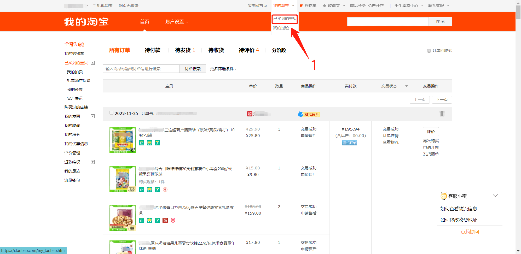Expand the 退款维权 sidebar section
This screenshot has height=254, width=521.
[x=92, y=162]
